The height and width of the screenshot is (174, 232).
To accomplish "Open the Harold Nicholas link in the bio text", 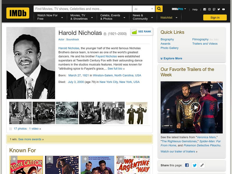I will click(69, 48).
